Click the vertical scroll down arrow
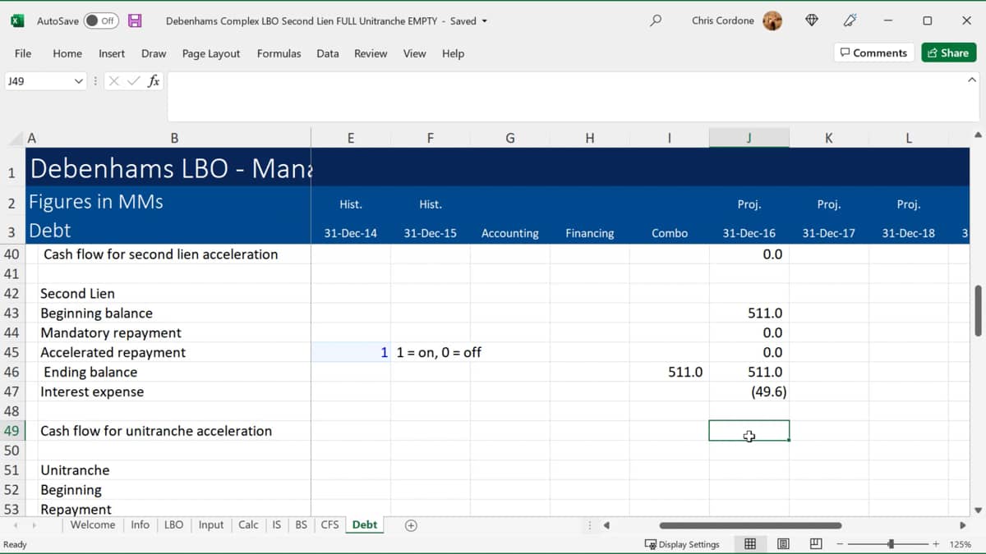The width and height of the screenshot is (986, 554). [978, 510]
